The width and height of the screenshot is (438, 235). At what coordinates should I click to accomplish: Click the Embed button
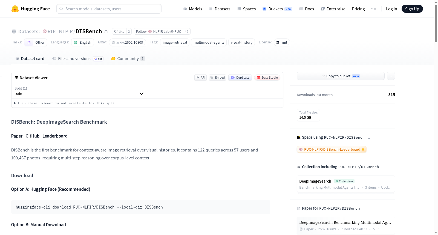[x=218, y=78]
